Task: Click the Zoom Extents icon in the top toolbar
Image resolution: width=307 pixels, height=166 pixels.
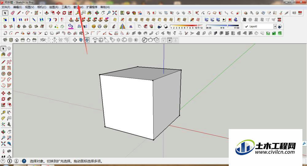Action: [x=115, y=13]
